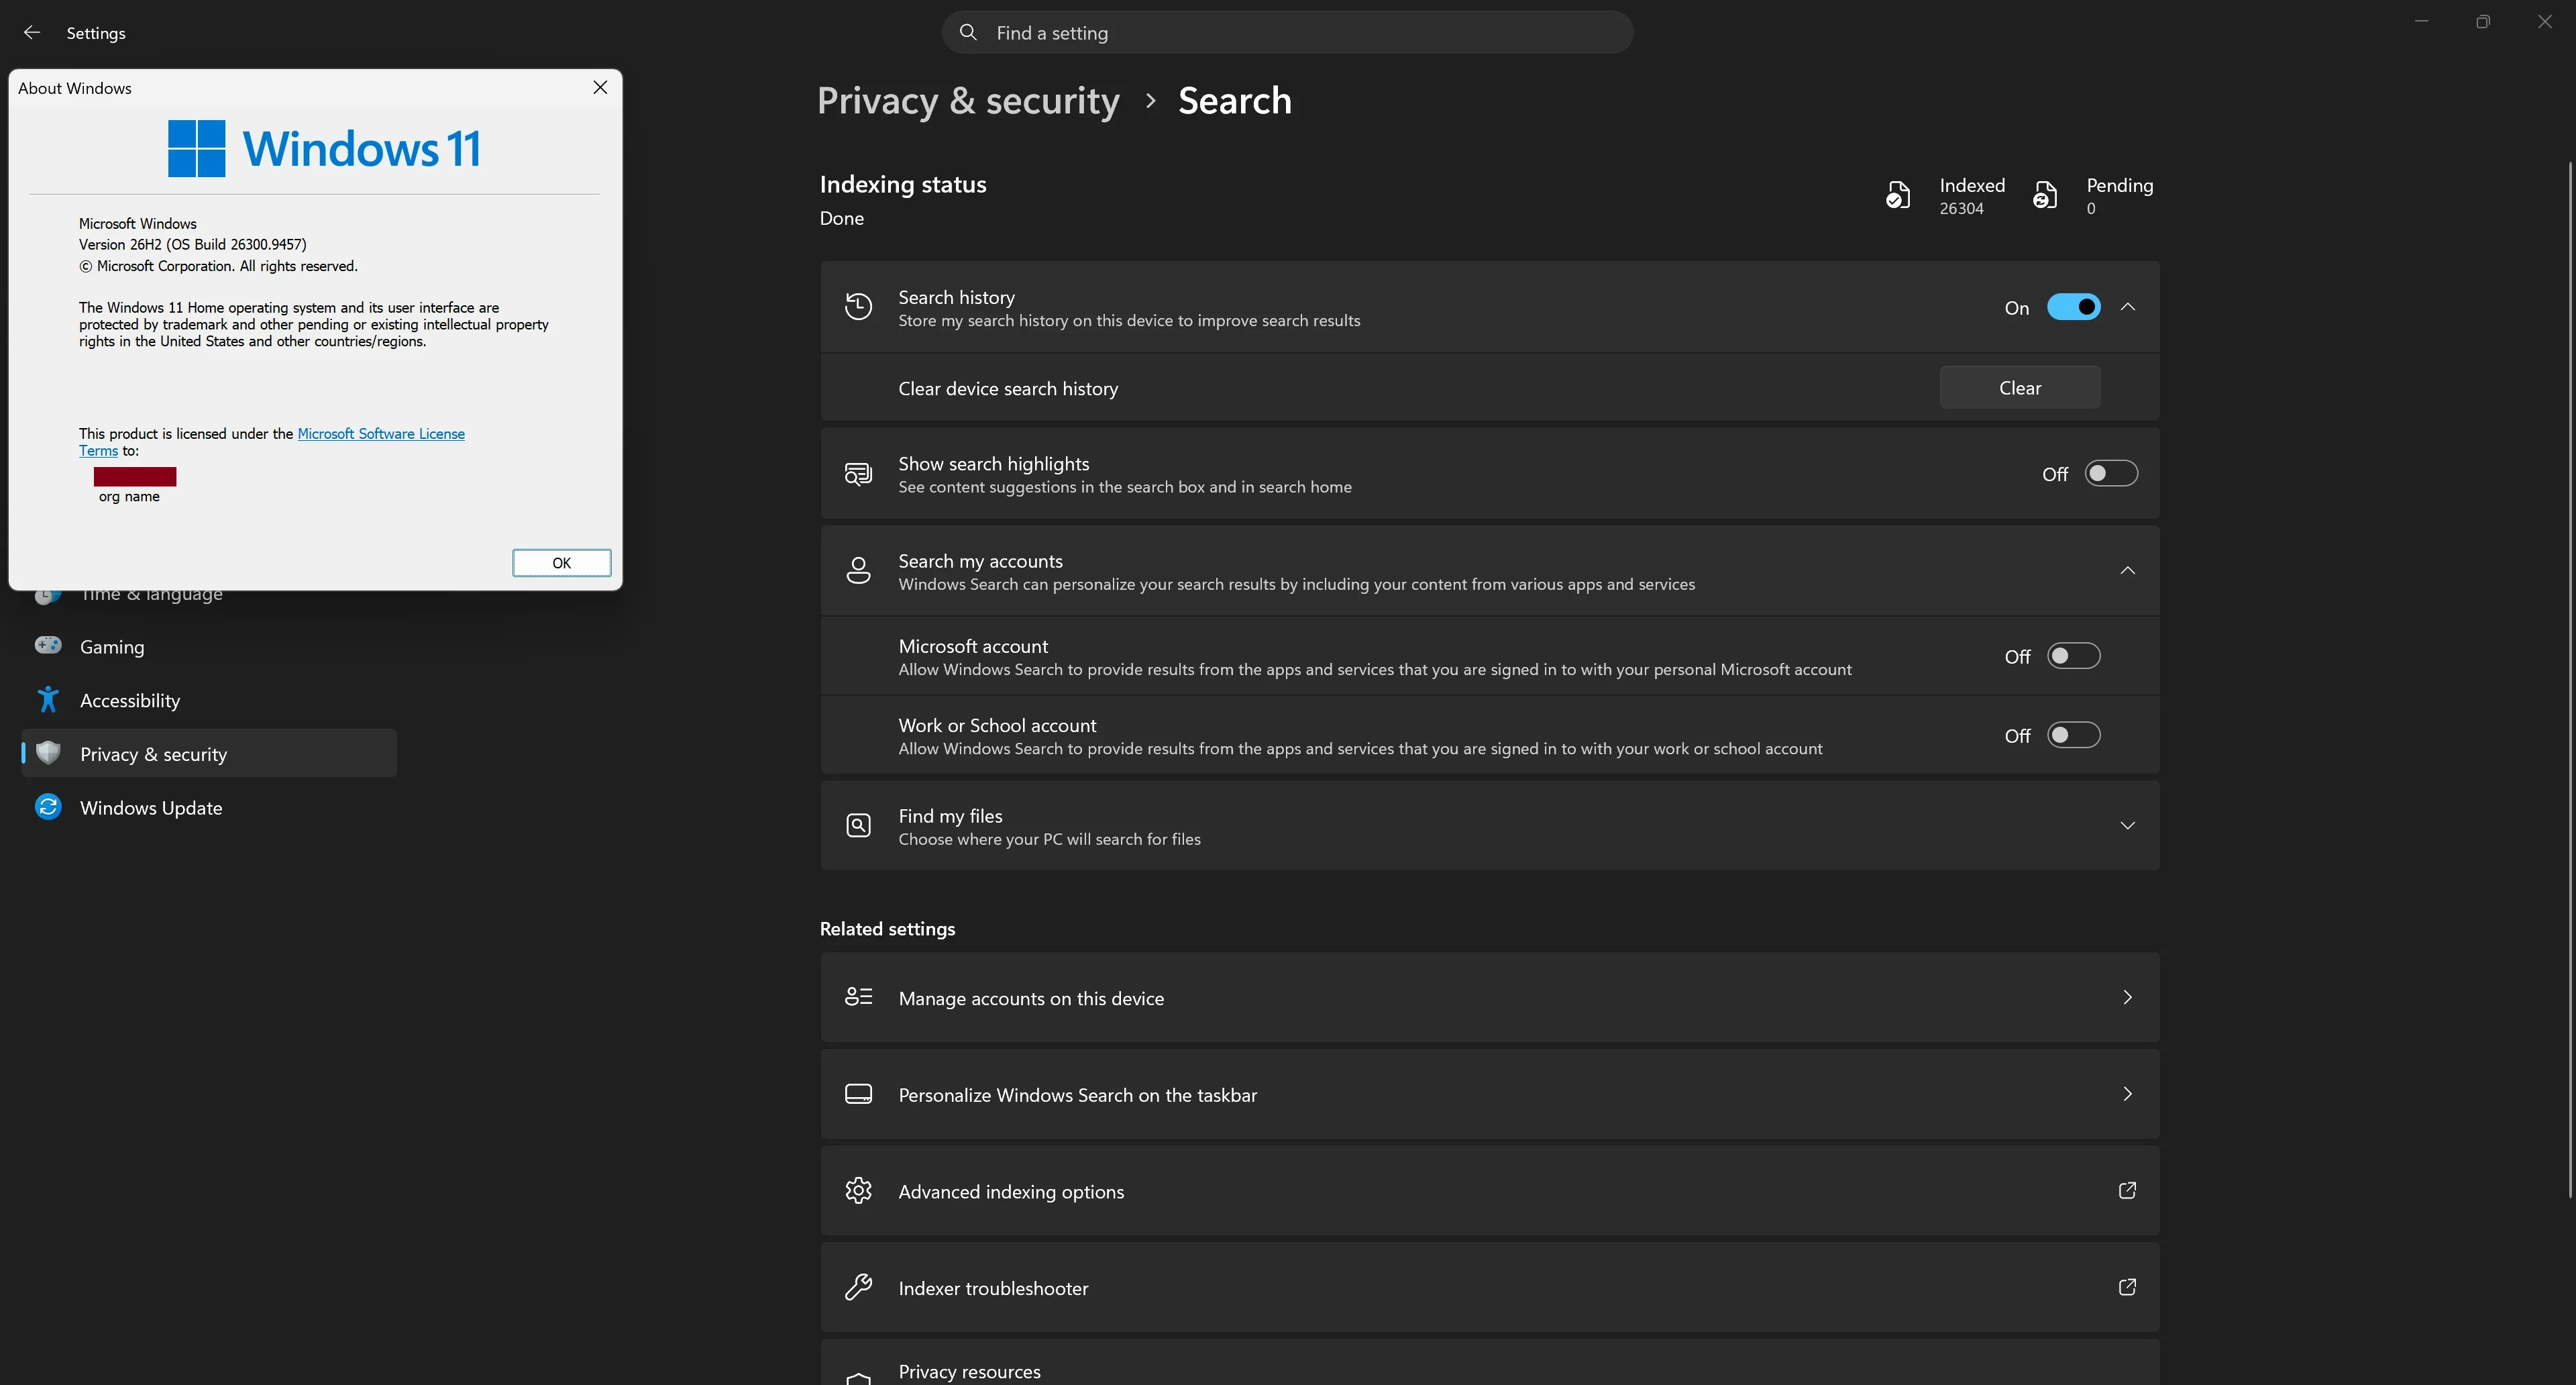Click the Windows 11 logo in About dialog
The height and width of the screenshot is (1385, 2576).
tap(323, 149)
